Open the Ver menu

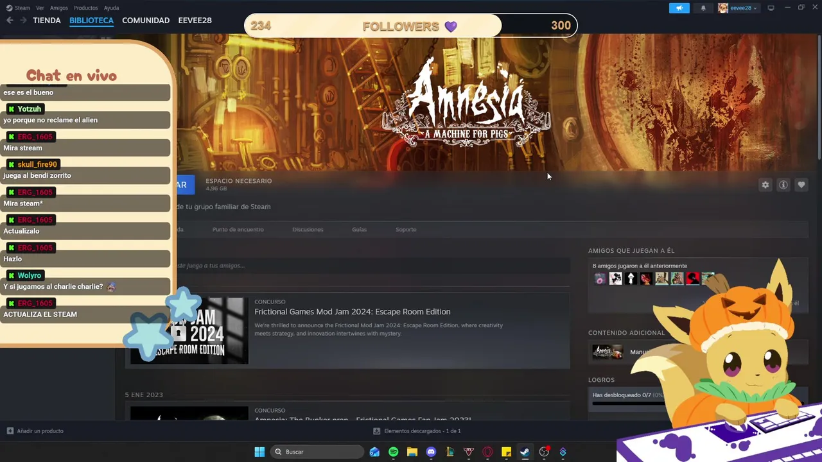pyautogui.click(x=40, y=8)
